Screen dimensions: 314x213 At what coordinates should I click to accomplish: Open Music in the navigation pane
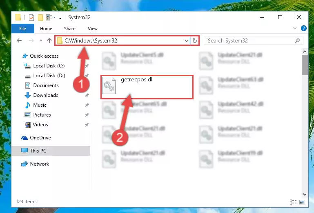pyautogui.click(x=40, y=105)
